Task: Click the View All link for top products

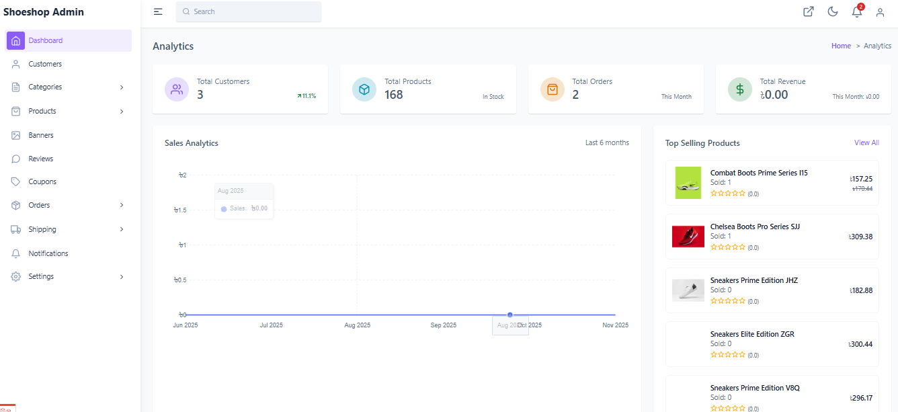Action: [x=866, y=142]
